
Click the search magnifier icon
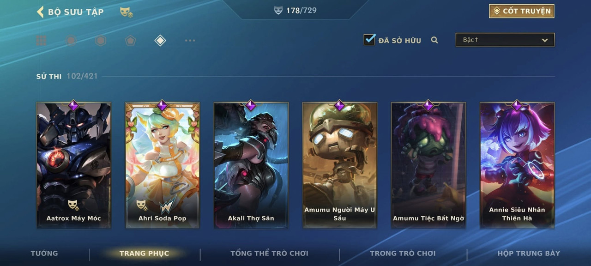pos(434,40)
